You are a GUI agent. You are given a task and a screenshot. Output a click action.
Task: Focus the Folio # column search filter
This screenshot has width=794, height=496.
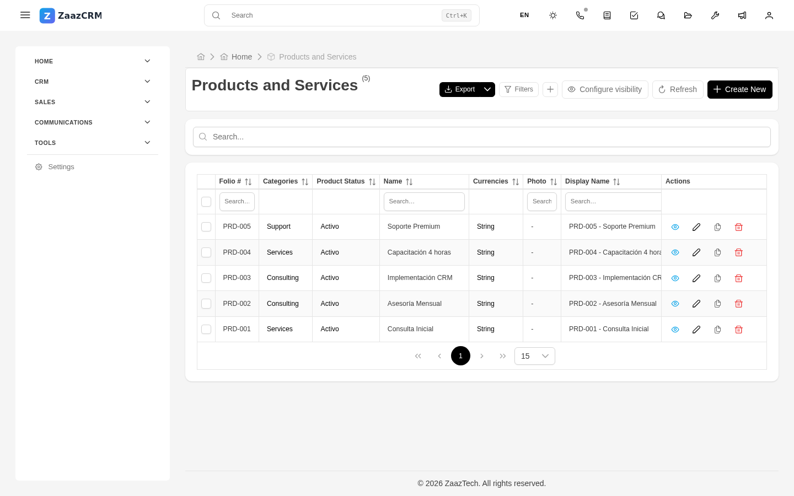(237, 202)
